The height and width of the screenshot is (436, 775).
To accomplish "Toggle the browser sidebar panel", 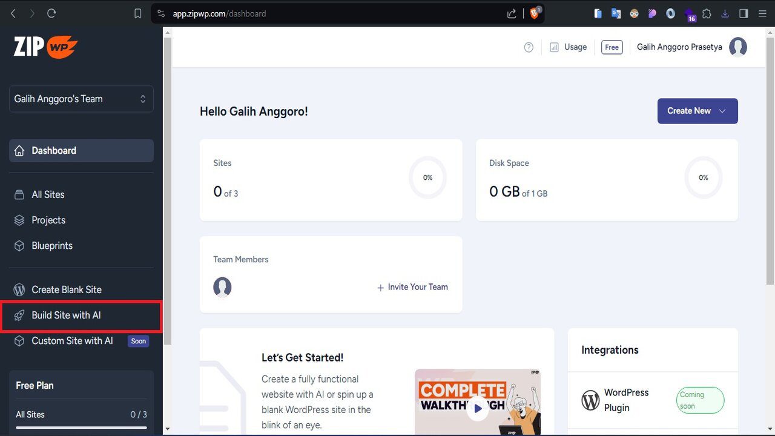I will 744,13.
